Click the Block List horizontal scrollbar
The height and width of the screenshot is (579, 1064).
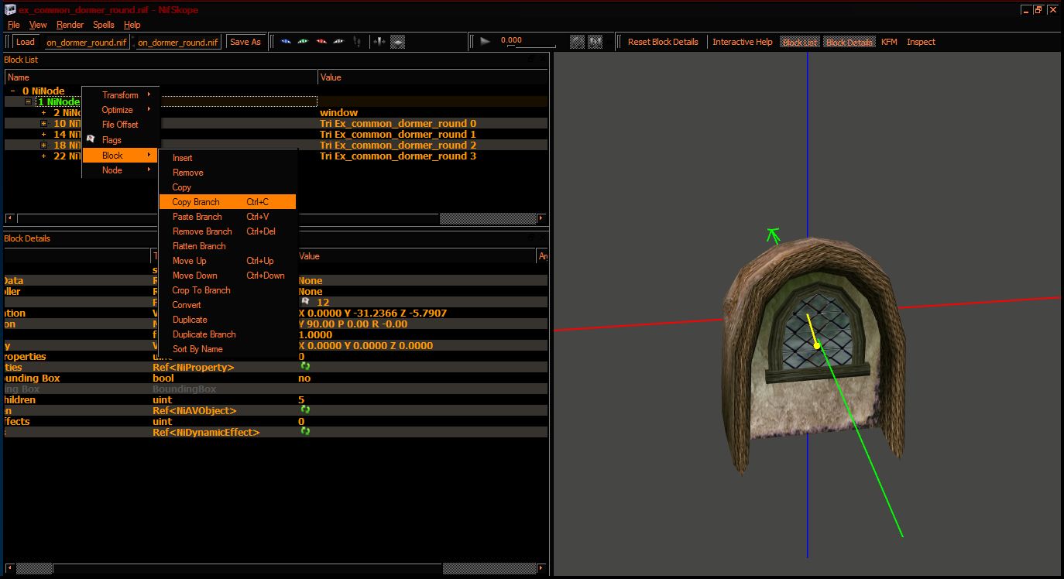coord(276,218)
